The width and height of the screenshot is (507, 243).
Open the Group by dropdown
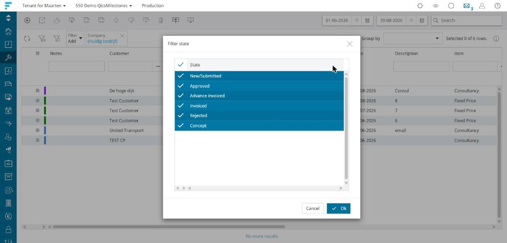pyautogui.click(x=413, y=38)
